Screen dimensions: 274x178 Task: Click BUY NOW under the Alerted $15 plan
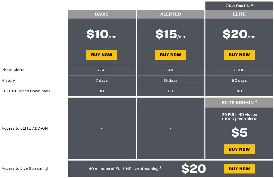click(x=170, y=55)
